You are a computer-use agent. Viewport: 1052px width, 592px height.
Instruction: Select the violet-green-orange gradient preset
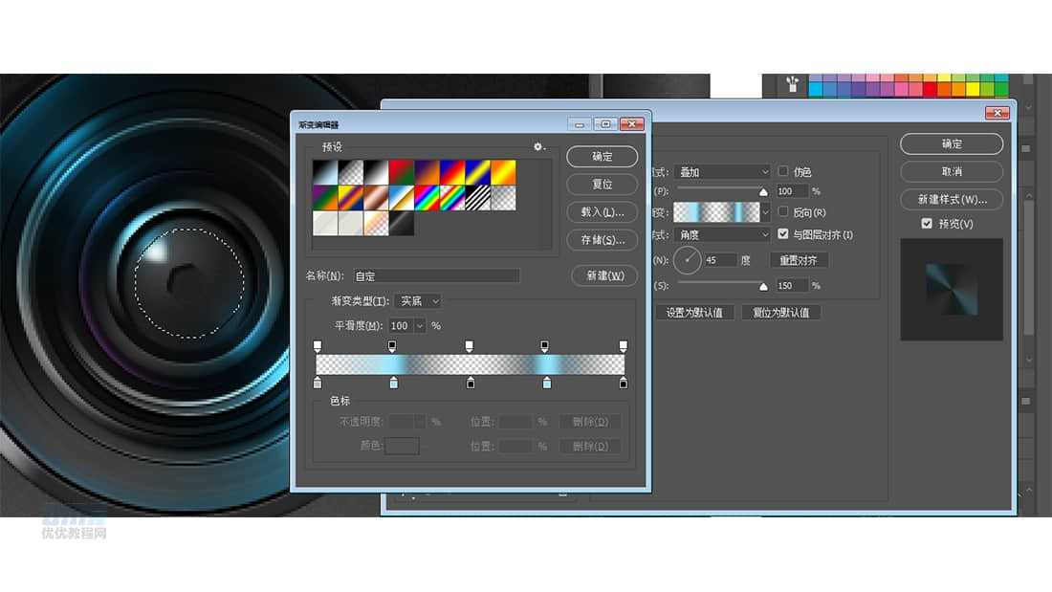click(325, 198)
